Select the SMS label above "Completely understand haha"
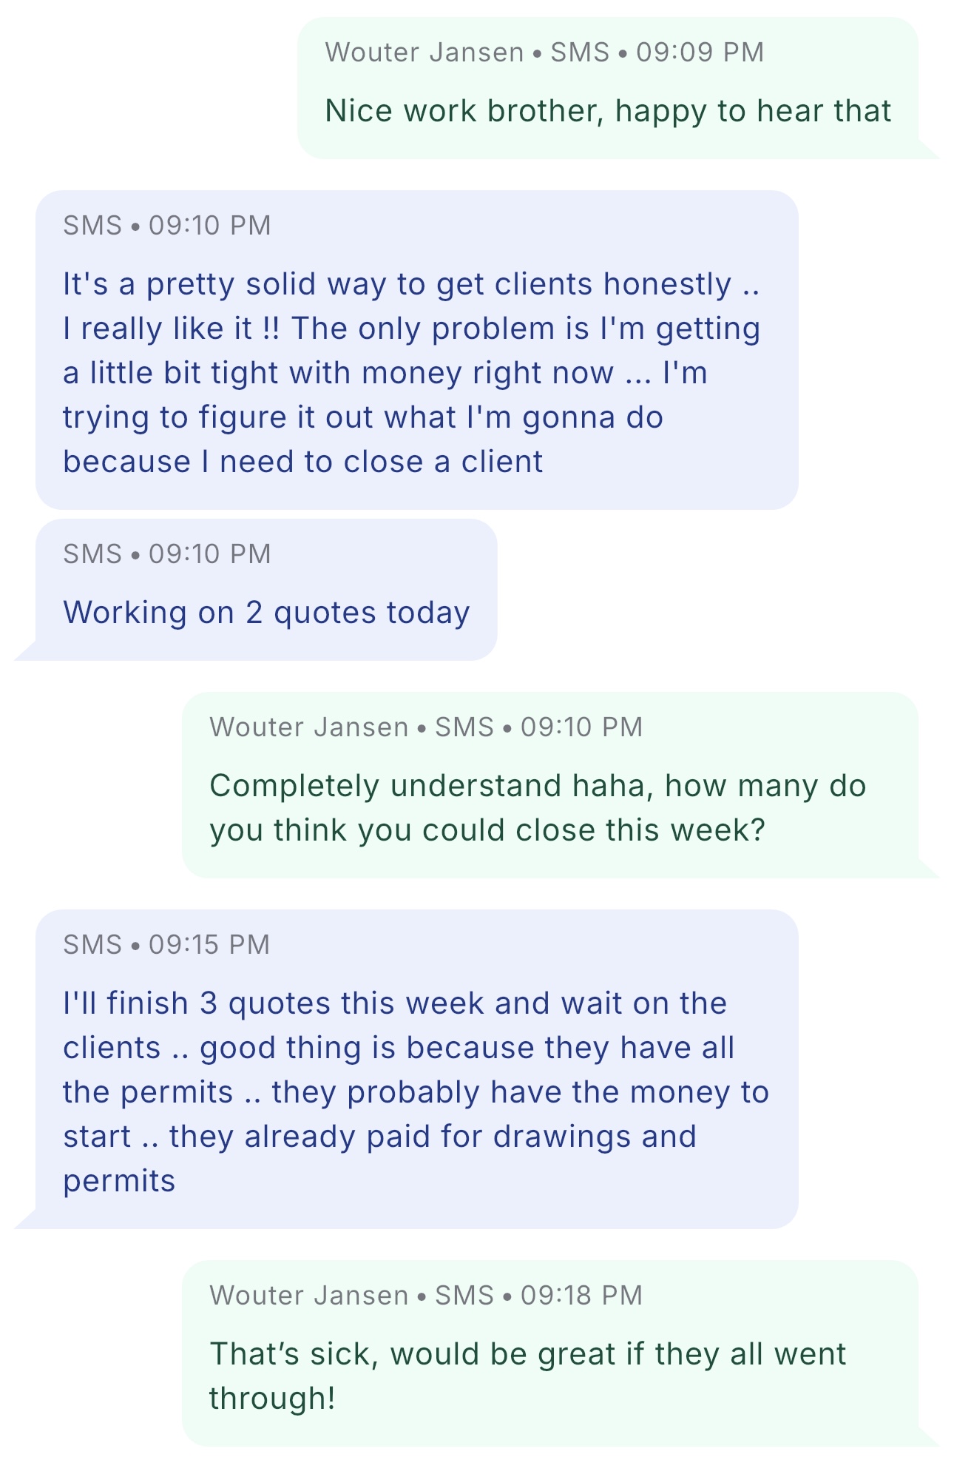The width and height of the screenshot is (954, 1457). coord(464,727)
